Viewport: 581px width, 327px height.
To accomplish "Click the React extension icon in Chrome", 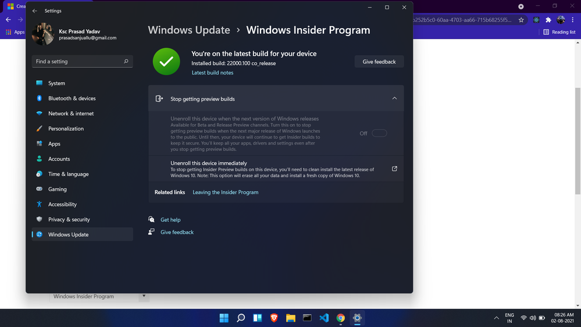I will 536,20.
